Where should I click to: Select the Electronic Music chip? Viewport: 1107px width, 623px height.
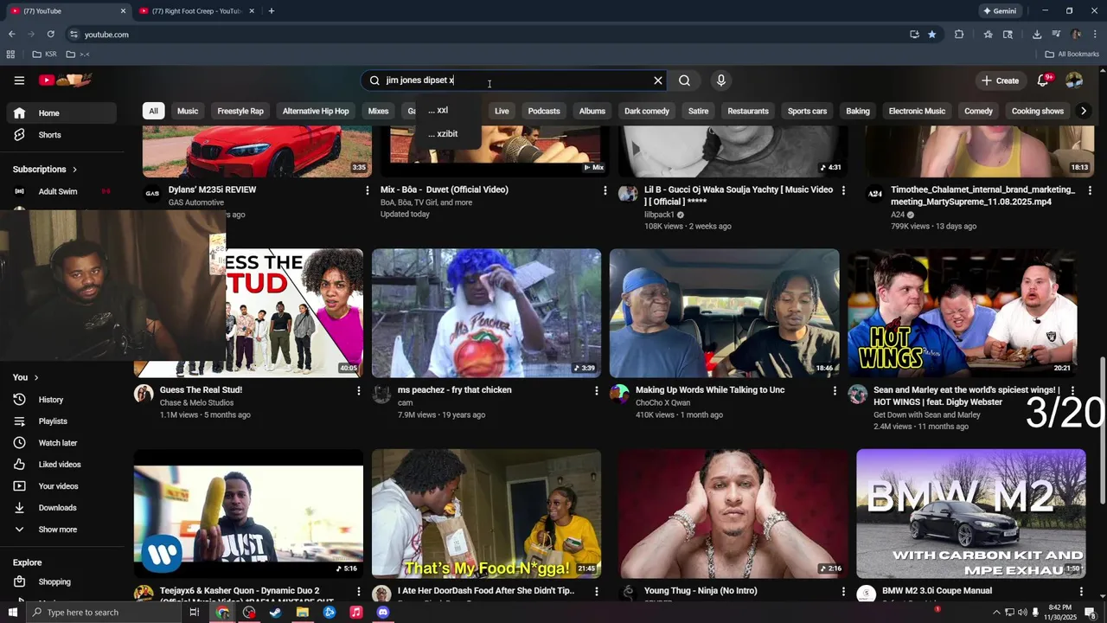coord(917,111)
